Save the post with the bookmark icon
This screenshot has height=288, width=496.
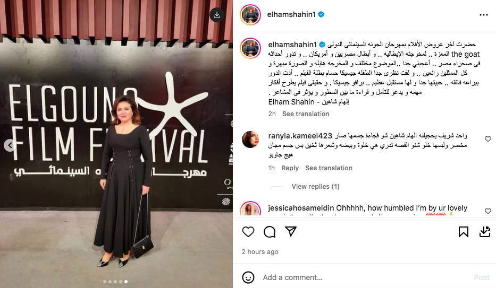tap(464, 232)
